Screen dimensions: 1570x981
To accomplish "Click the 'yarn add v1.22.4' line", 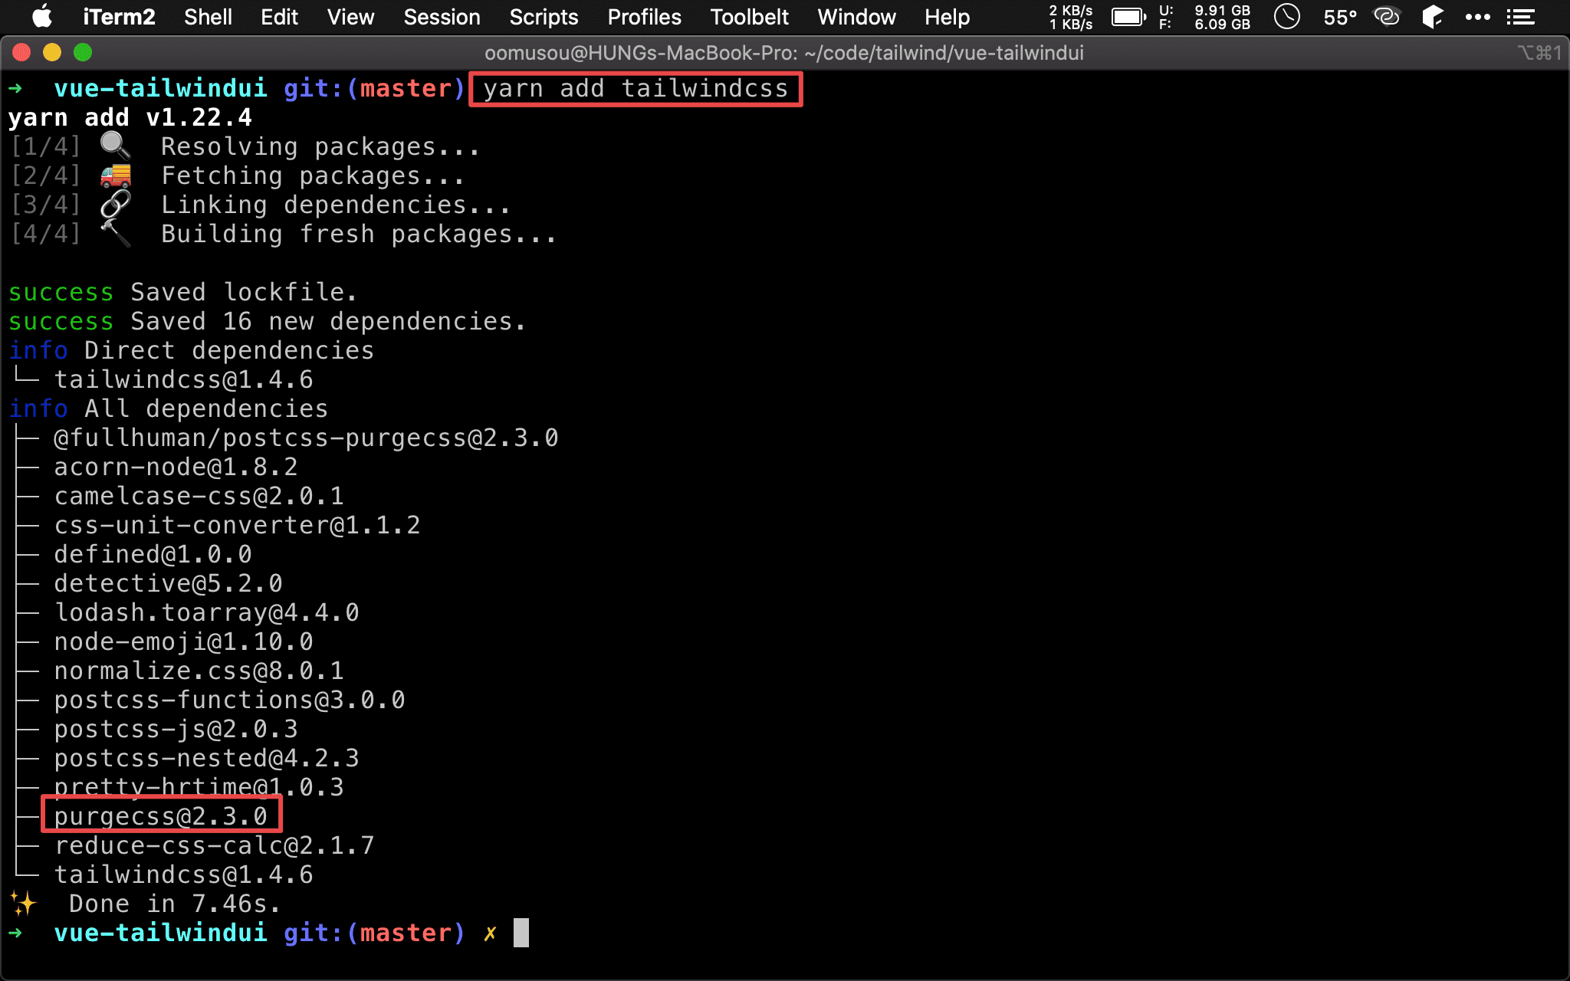I will click(x=130, y=117).
